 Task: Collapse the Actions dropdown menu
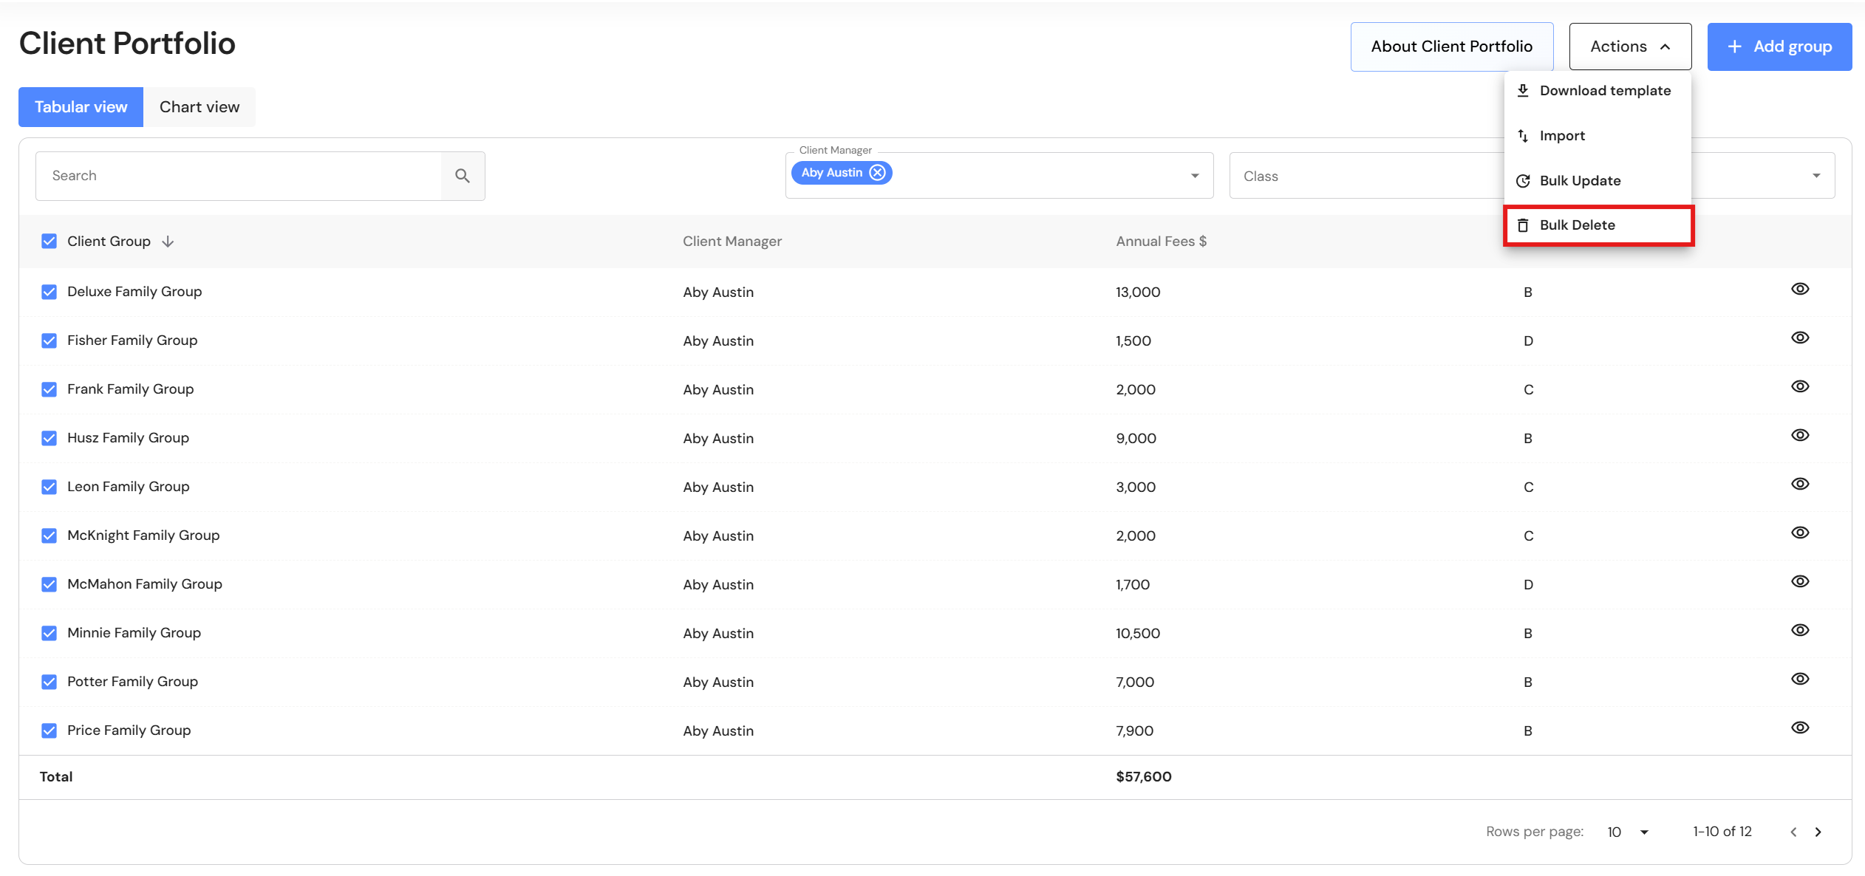click(x=1630, y=47)
